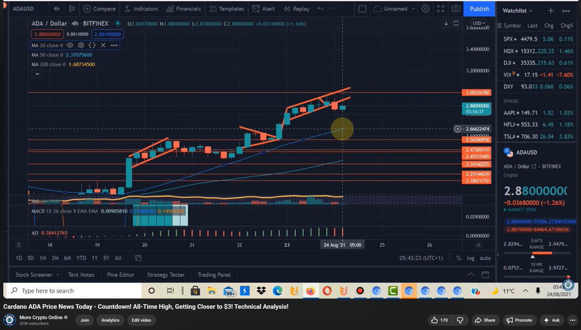
Task: Open Firefox from the taskbar
Action: tap(310, 291)
